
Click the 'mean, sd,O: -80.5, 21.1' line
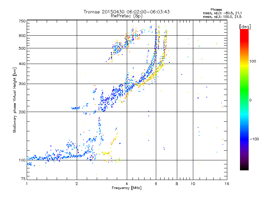tap(222, 13)
